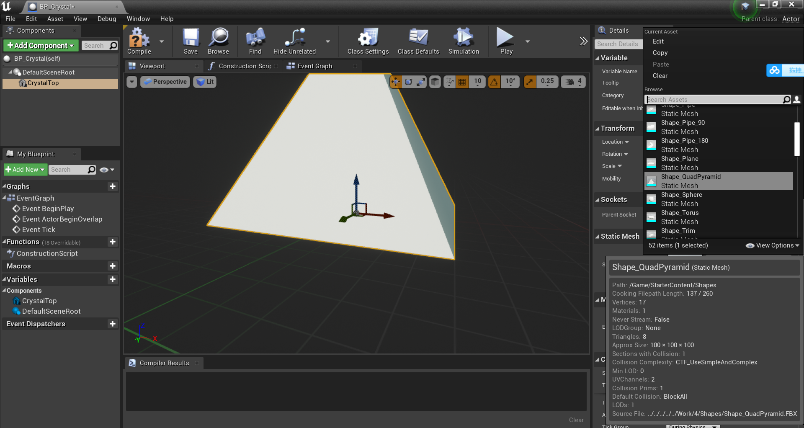Image resolution: width=804 pixels, height=428 pixels.
Task: Click the asset list scrollbar
Action: coord(797,139)
